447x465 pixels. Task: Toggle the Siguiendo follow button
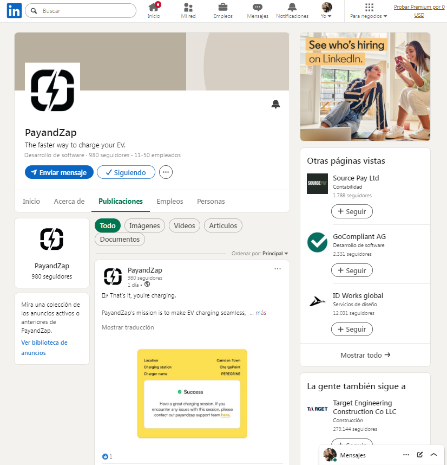tap(126, 172)
